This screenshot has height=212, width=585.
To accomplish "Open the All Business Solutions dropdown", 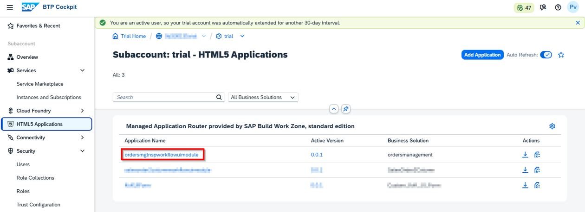I will 263,97.
